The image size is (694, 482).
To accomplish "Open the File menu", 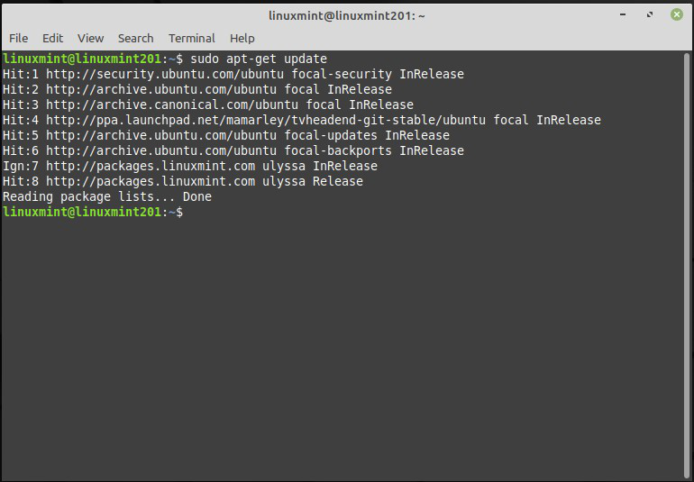I will [18, 38].
